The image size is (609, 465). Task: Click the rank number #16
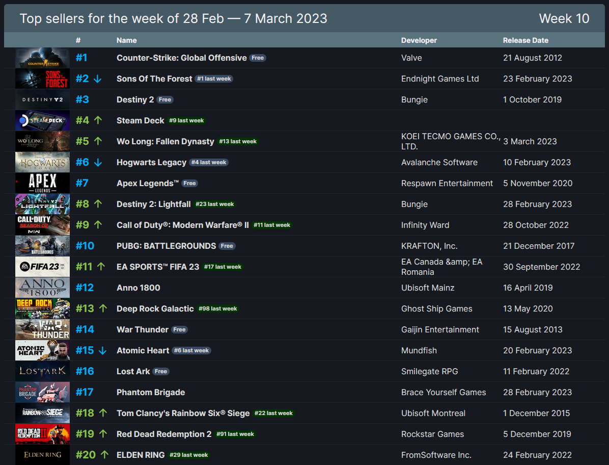pos(85,371)
